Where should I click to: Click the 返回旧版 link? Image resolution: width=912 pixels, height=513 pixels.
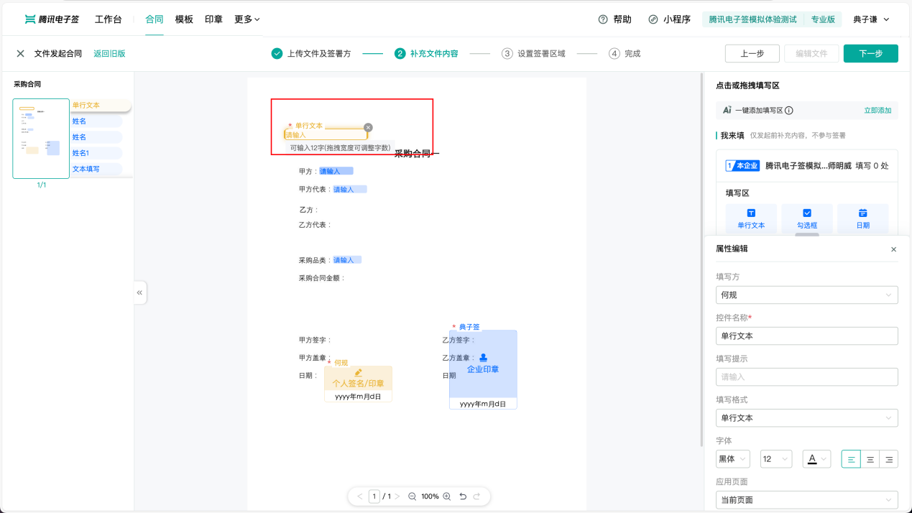(109, 53)
